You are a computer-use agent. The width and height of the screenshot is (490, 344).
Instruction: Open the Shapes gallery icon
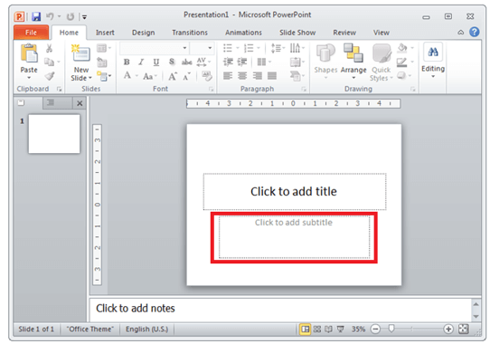click(325, 53)
